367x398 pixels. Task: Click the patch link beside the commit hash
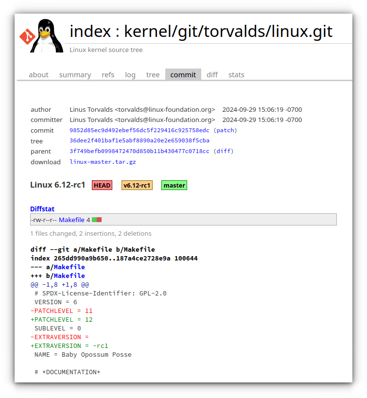(225, 130)
